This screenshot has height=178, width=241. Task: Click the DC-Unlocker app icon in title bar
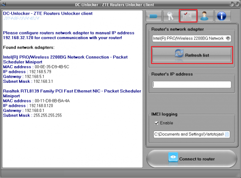tap(4, 4)
